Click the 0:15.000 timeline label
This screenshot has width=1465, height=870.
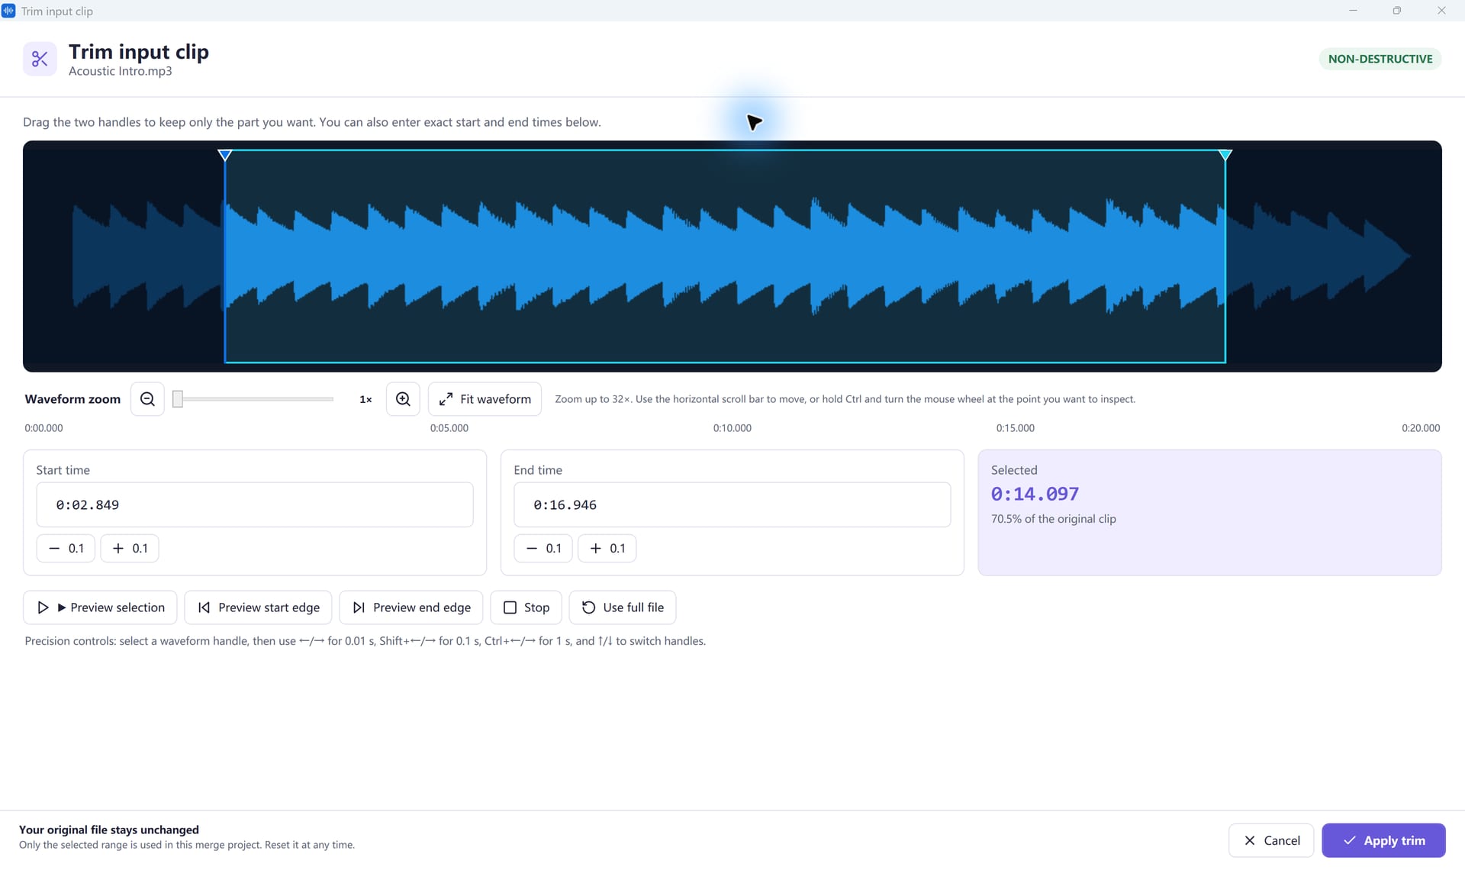1016,428
